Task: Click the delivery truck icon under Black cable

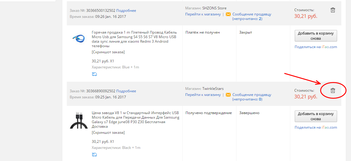Action: (94, 155)
